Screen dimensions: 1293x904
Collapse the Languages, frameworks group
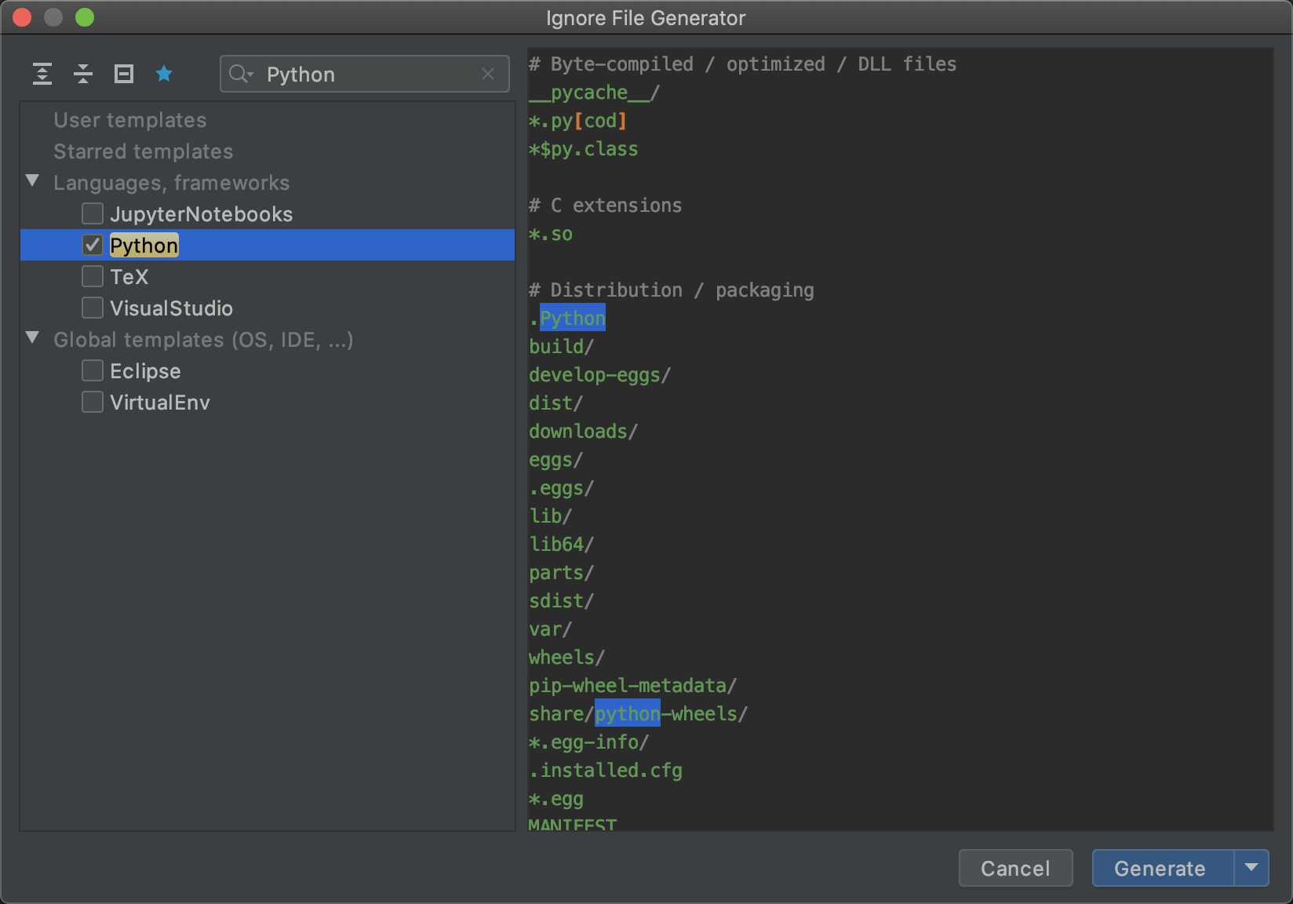click(32, 181)
